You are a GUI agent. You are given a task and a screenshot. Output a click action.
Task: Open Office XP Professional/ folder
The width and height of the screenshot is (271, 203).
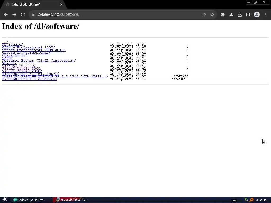point(26,53)
